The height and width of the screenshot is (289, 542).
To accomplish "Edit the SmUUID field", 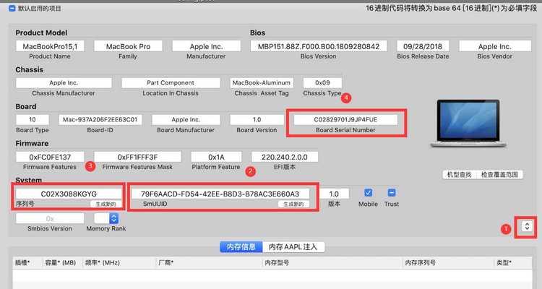I will 220,194.
